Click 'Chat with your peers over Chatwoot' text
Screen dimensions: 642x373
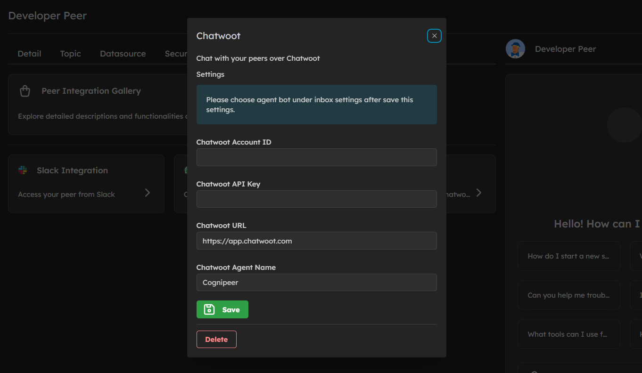(x=258, y=58)
